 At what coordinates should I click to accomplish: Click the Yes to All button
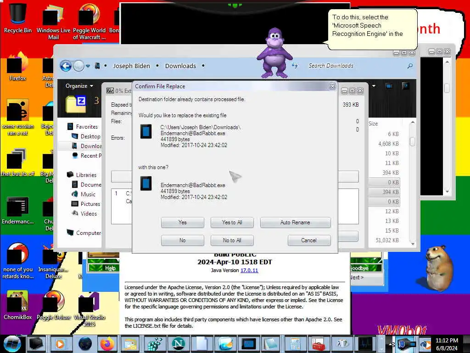point(232,222)
